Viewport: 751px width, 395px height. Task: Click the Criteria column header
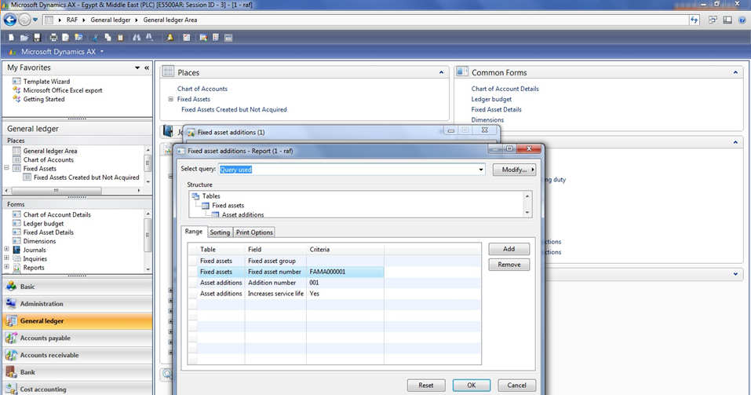345,249
